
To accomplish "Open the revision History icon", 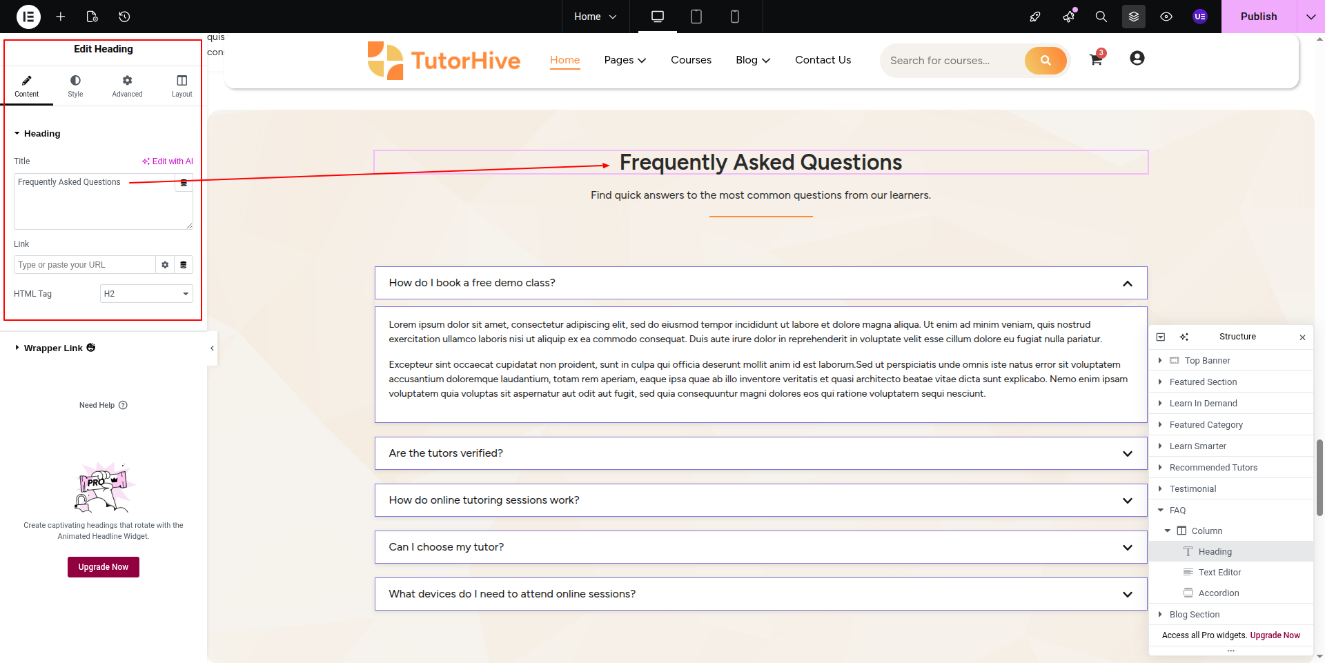I will point(124,17).
